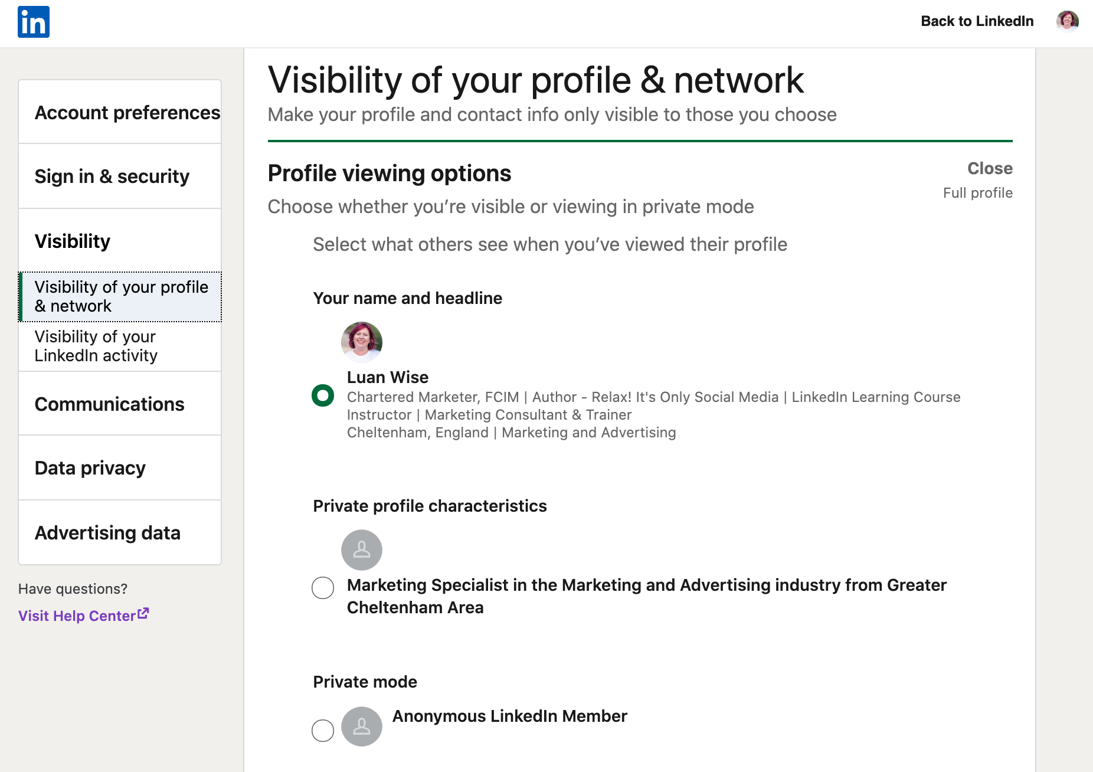Click the 'Private profile characteristics' heading
The height and width of the screenshot is (772, 1093).
430,506
